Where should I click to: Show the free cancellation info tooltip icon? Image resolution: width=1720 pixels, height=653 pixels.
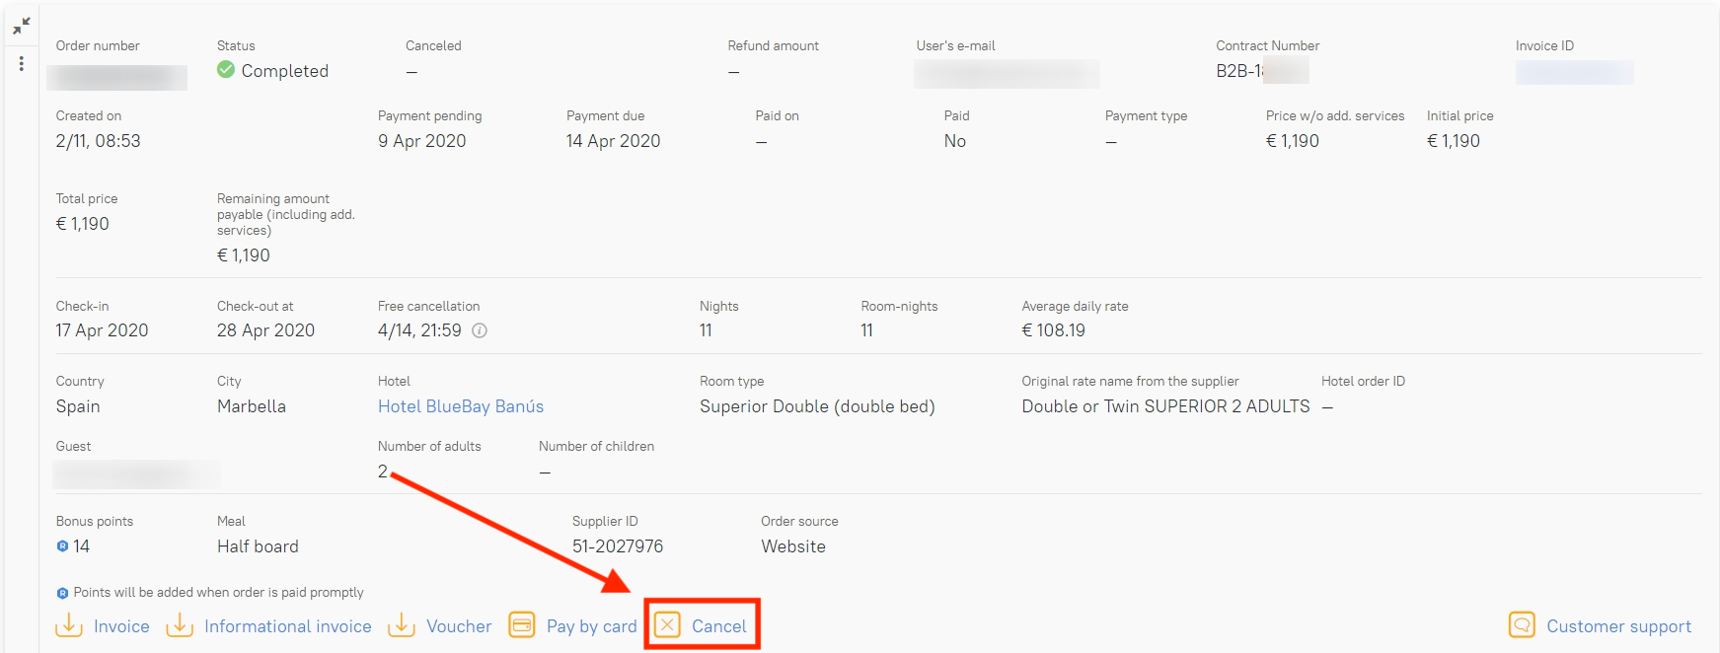click(x=480, y=330)
